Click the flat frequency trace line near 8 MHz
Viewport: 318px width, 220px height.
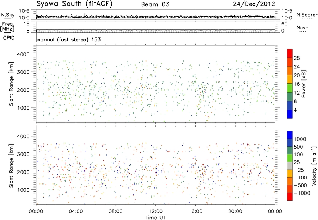155,30
